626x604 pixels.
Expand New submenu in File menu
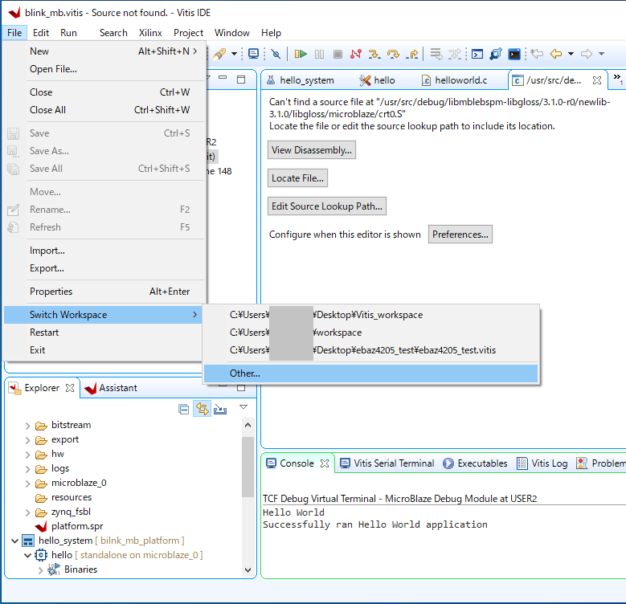pos(104,51)
